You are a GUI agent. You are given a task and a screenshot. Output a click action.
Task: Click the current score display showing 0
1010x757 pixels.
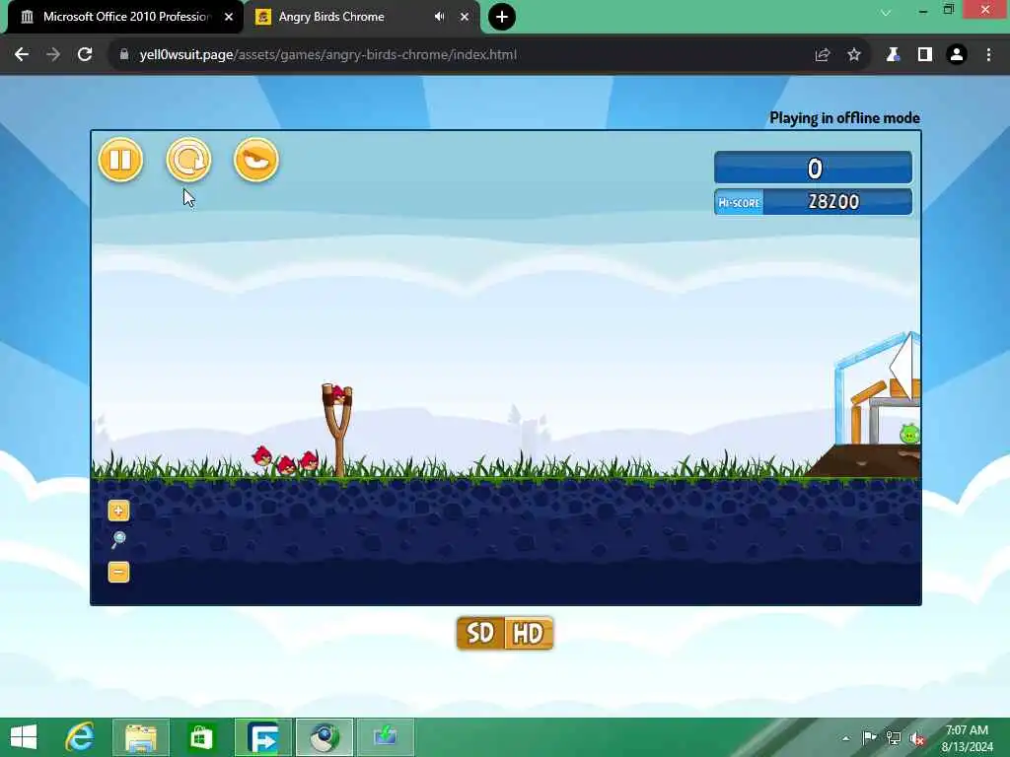[x=814, y=168]
